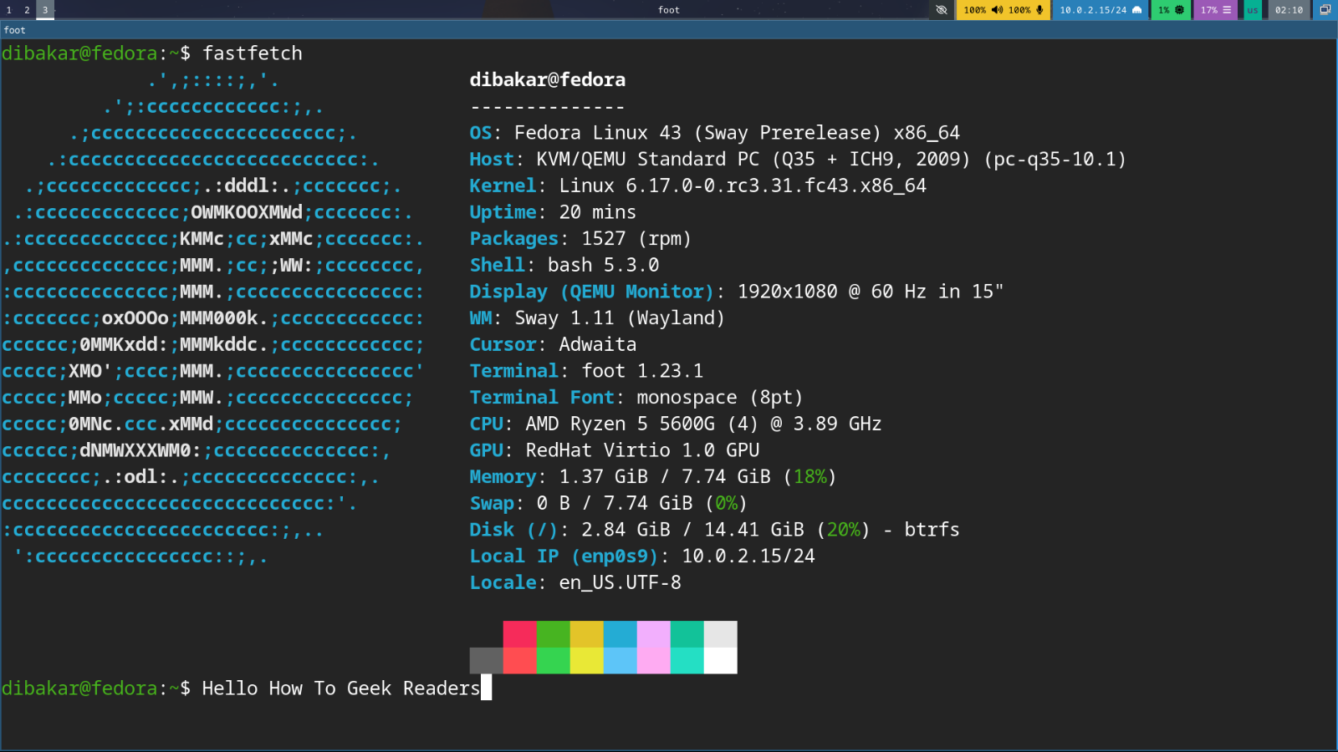The width and height of the screenshot is (1338, 752).
Task: Click the microphone icon in the status bar
Action: [x=1039, y=10]
